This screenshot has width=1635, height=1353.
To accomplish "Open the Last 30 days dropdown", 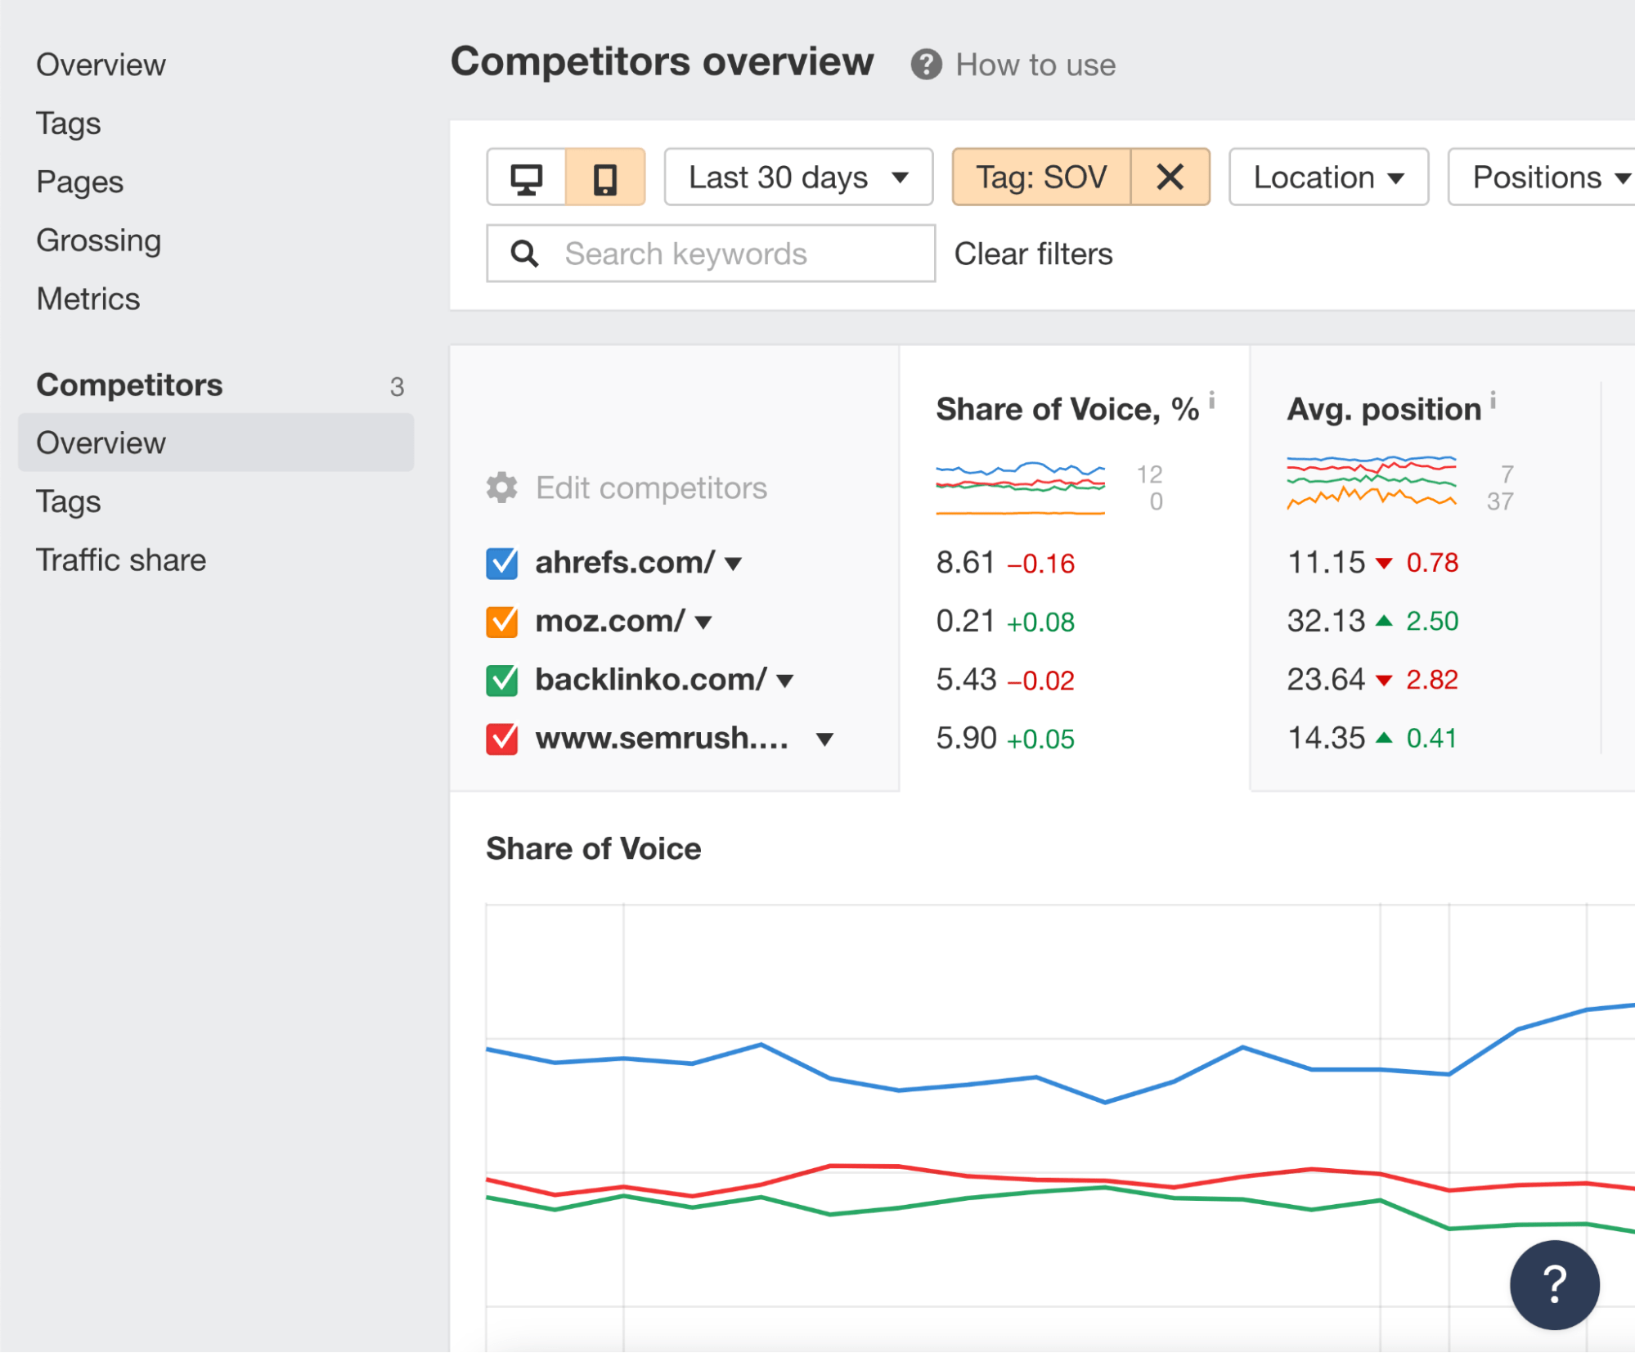I will coord(797,178).
